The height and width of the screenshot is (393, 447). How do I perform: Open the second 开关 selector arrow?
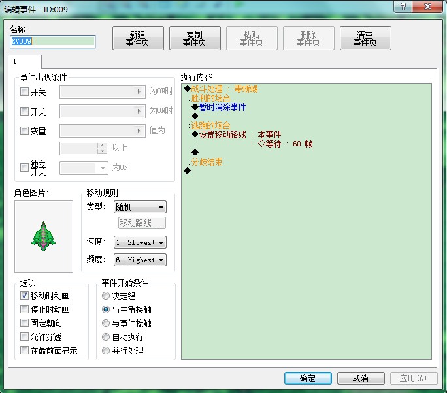139,111
